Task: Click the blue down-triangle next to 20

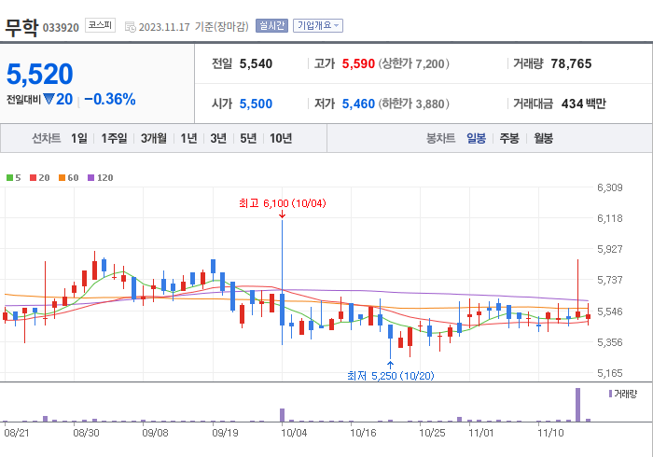Action: pyautogui.click(x=49, y=99)
